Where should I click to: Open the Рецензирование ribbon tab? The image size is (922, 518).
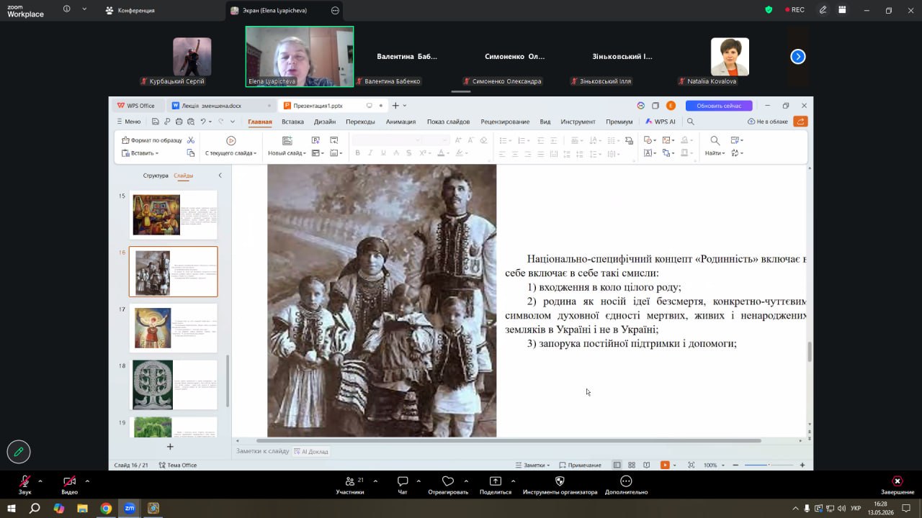point(505,122)
